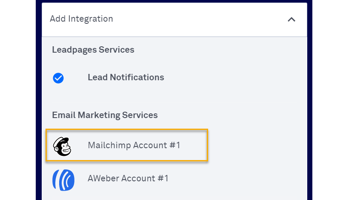
Task: Click the "#1" in Mailchimp Account label
Action: coord(175,145)
